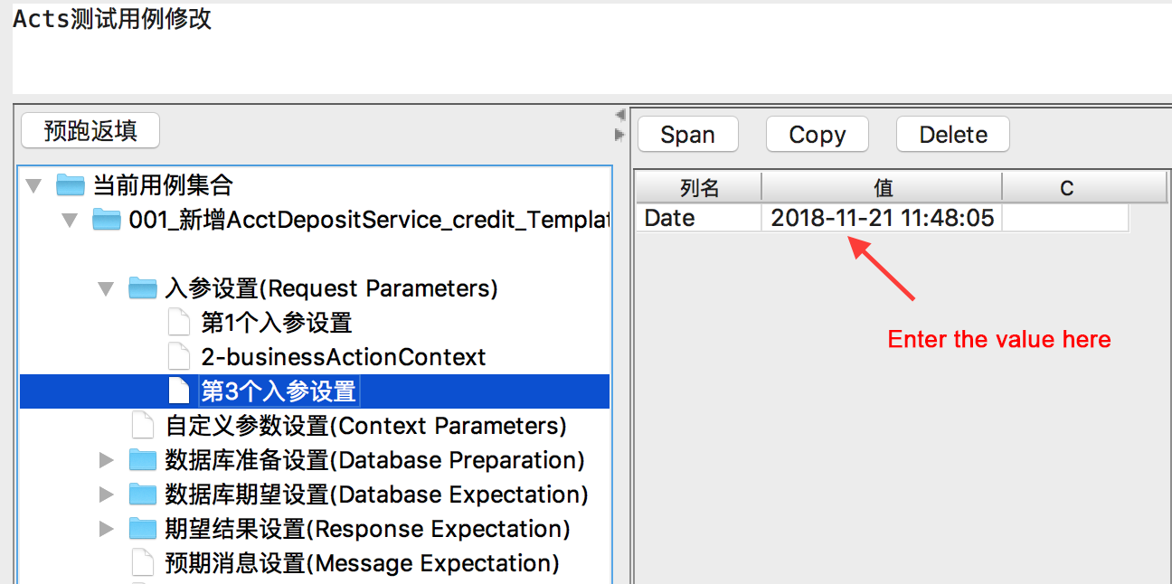Click the Delete button
1172x584 pixels.
[953, 135]
